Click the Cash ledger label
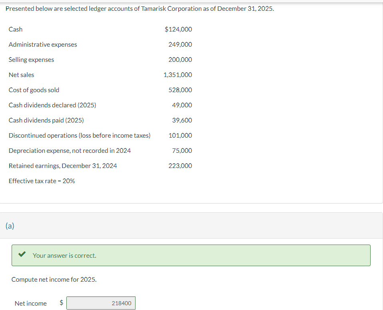Viewport: 383px width, 310px height. 16,29
